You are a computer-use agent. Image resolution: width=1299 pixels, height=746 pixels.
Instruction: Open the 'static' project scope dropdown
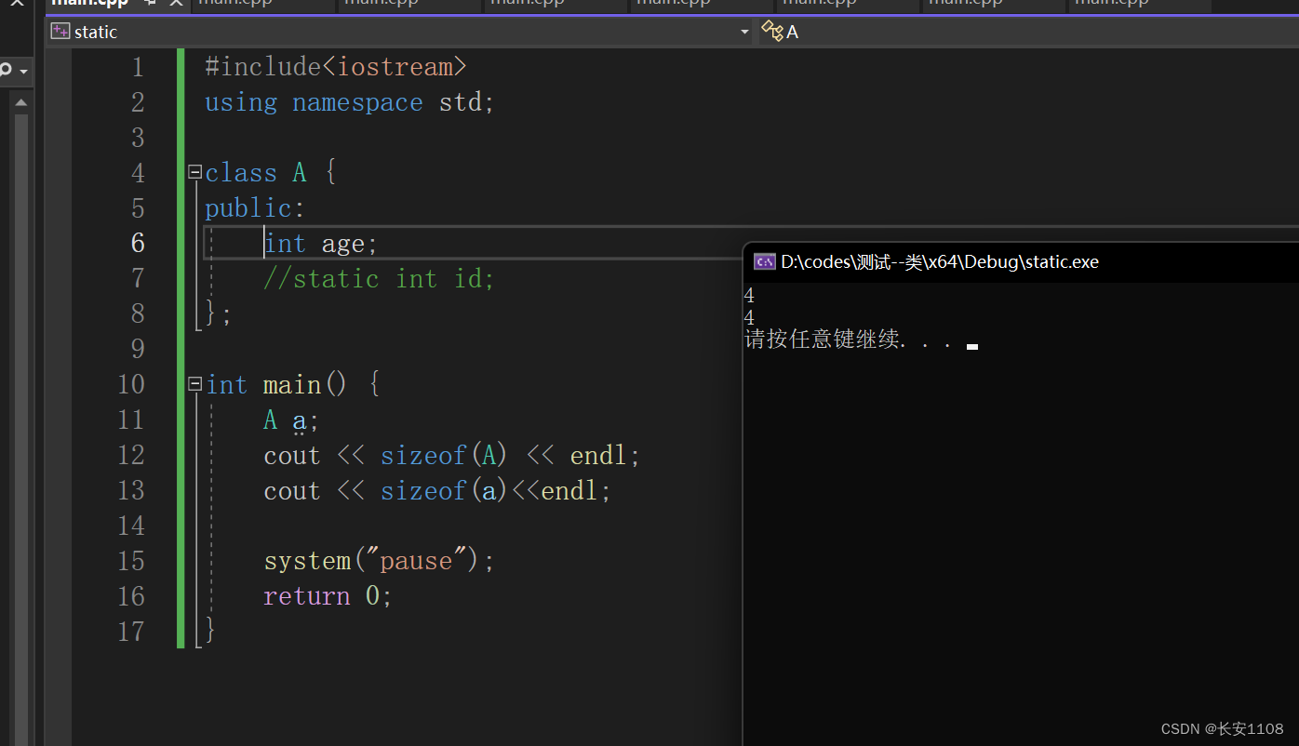pyautogui.click(x=401, y=32)
